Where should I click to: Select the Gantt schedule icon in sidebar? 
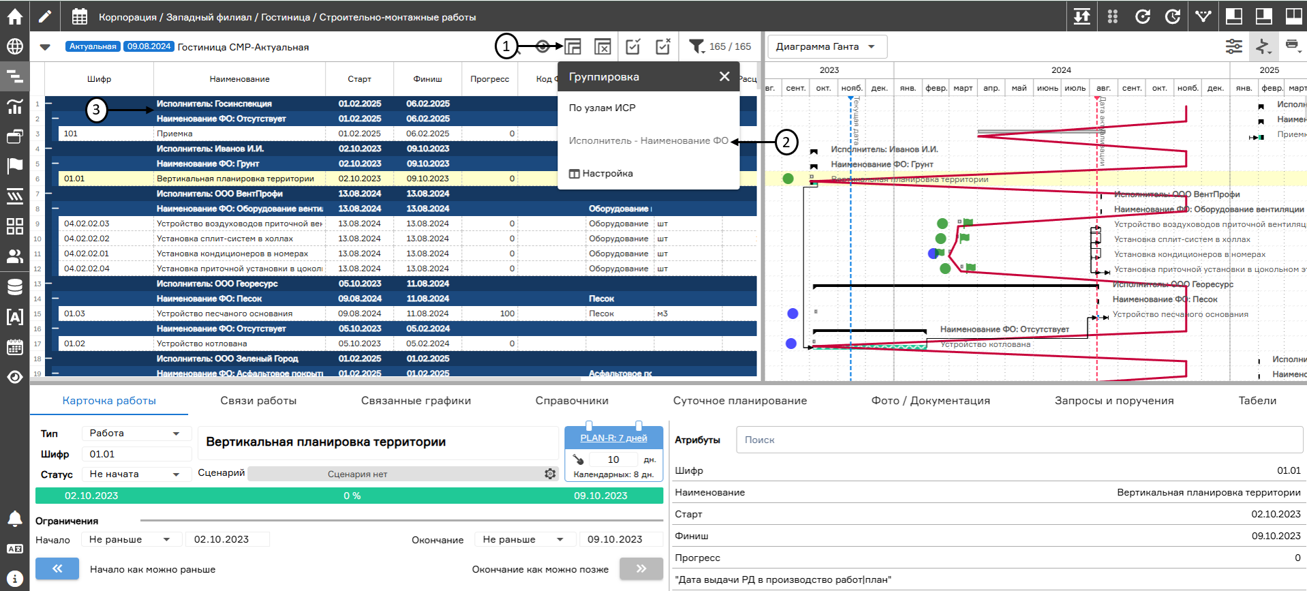pos(14,76)
